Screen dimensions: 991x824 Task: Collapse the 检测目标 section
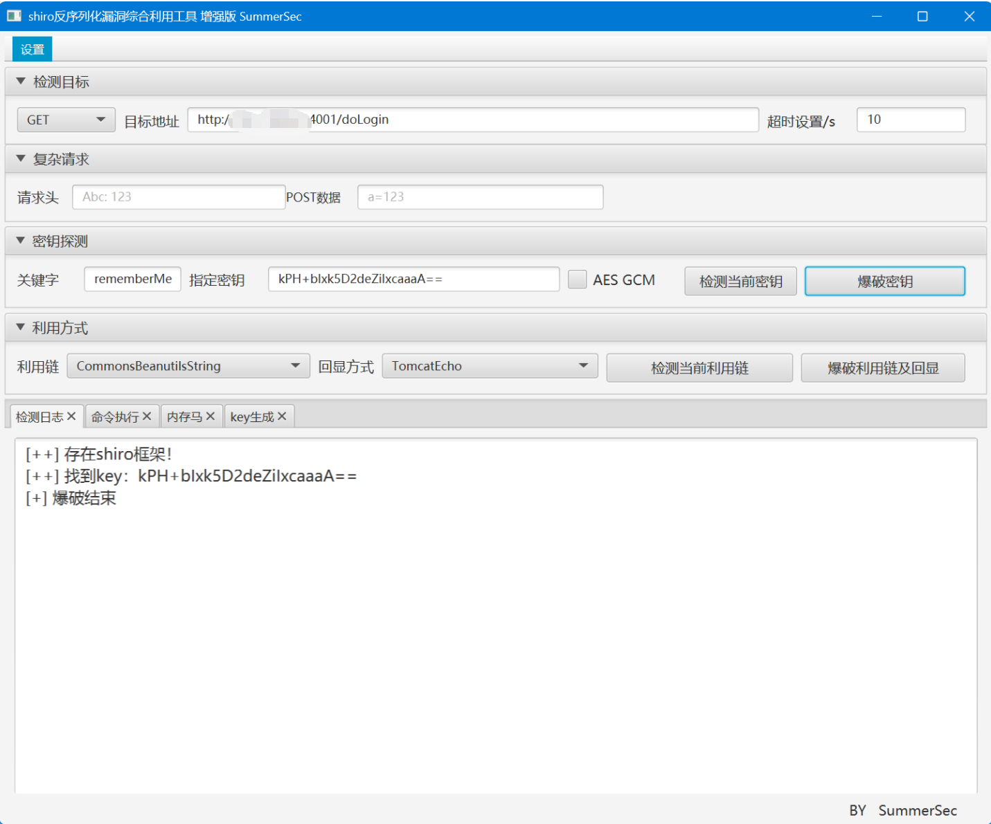tap(20, 82)
